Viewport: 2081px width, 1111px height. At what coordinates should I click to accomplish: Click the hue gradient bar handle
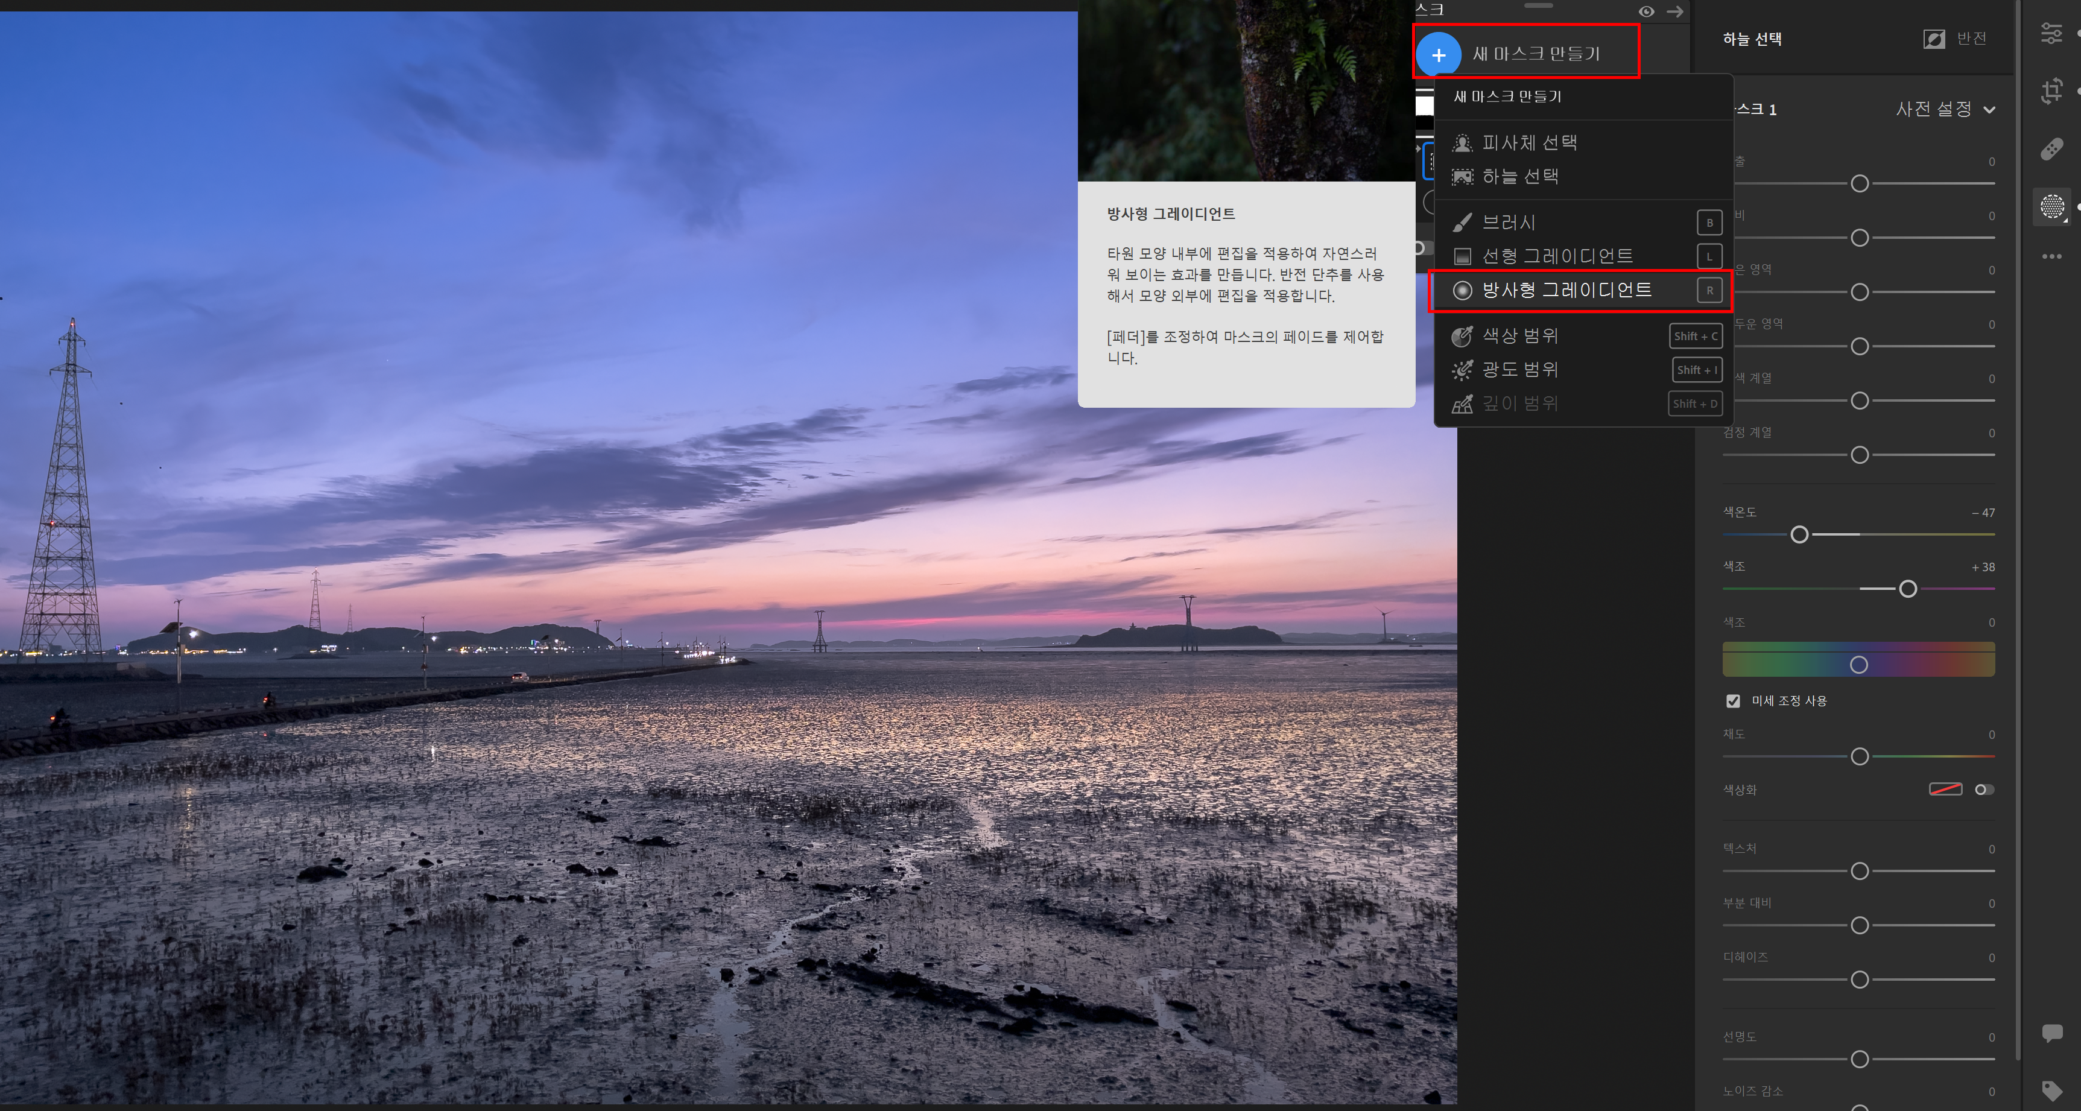pyautogui.click(x=1858, y=664)
